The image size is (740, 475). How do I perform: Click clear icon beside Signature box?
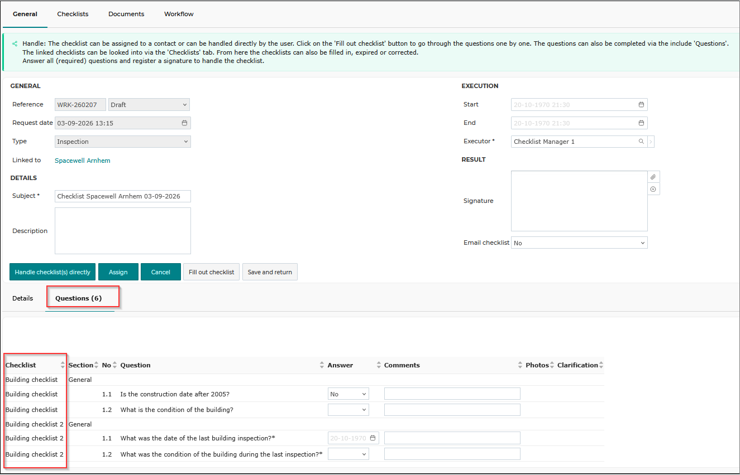(x=653, y=189)
